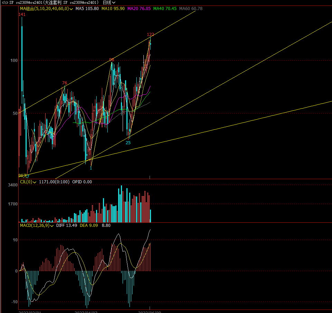Expand the MA组合 indicator parameters dropdown
The image size is (332, 313).
(71, 9)
